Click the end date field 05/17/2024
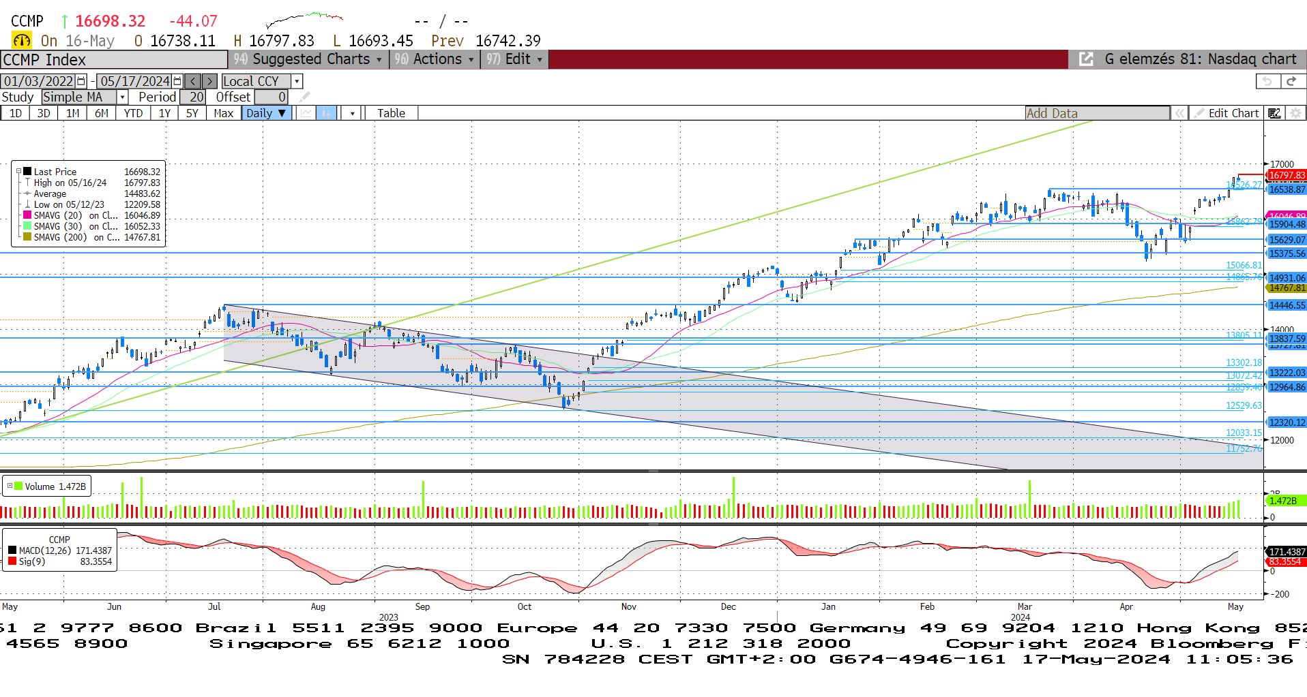 point(135,81)
